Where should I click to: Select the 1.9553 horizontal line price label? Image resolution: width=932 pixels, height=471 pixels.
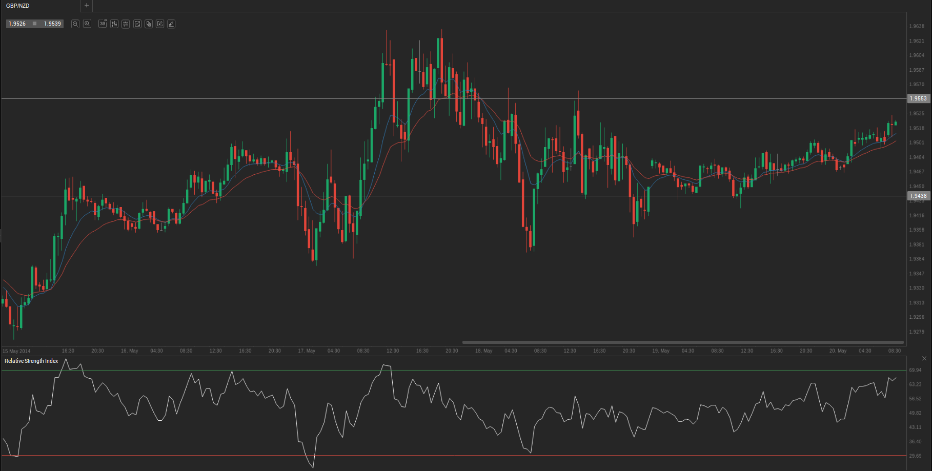click(x=918, y=98)
